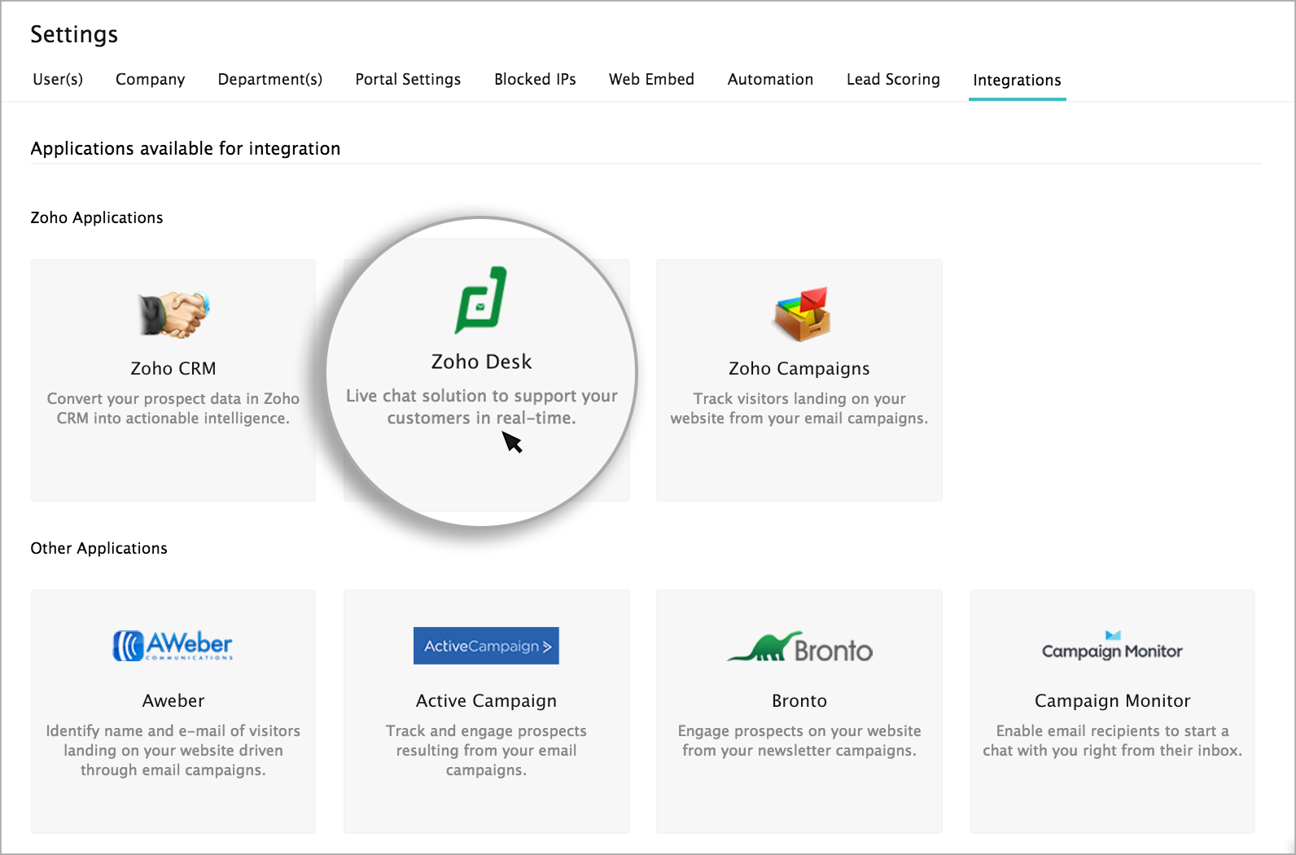This screenshot has width=1296, height=855.
Task: Click the Campaign Monitor logo
Action: [1112, 647]
